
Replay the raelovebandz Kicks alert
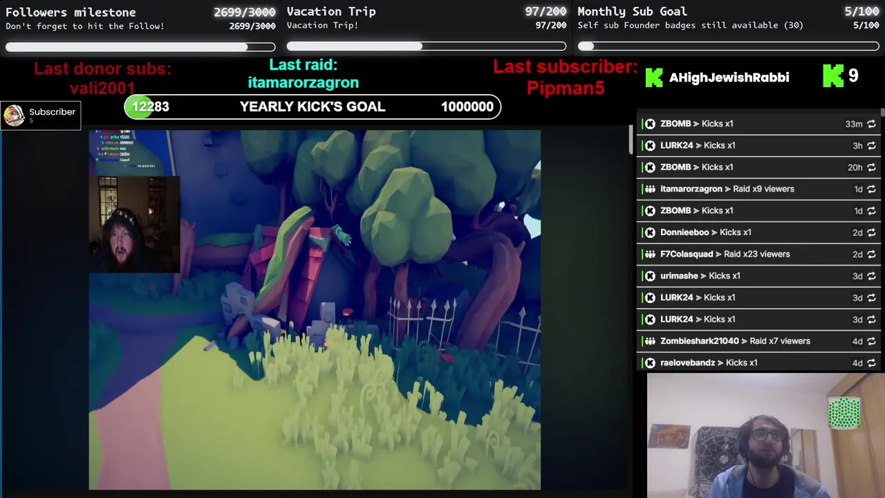click(871, 362)
